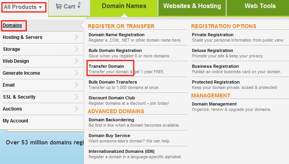Expand the Generate Income chevron arrow
Screen dimensions: 289x164
click(x=76, y=73)
